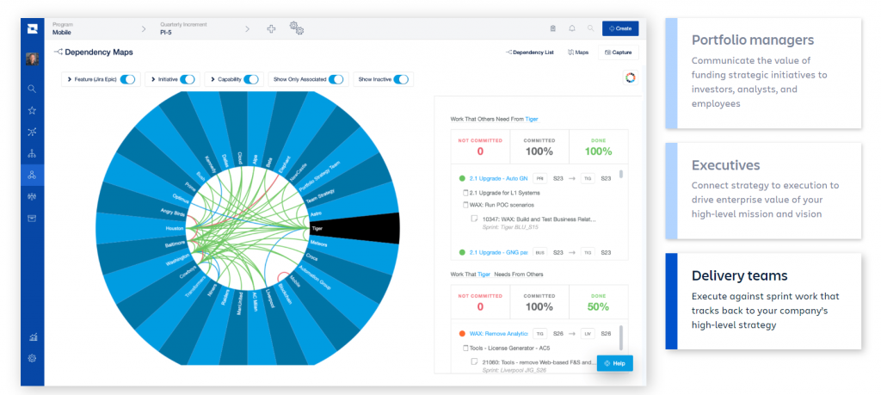Click the double-gear settings icon in top bar
The height and width of the screenshot is (395, 881).
pyautogui.click(x=297, y=28)
